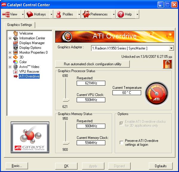
Task: Expand the 3D tree node
Action: pos(10,57)
